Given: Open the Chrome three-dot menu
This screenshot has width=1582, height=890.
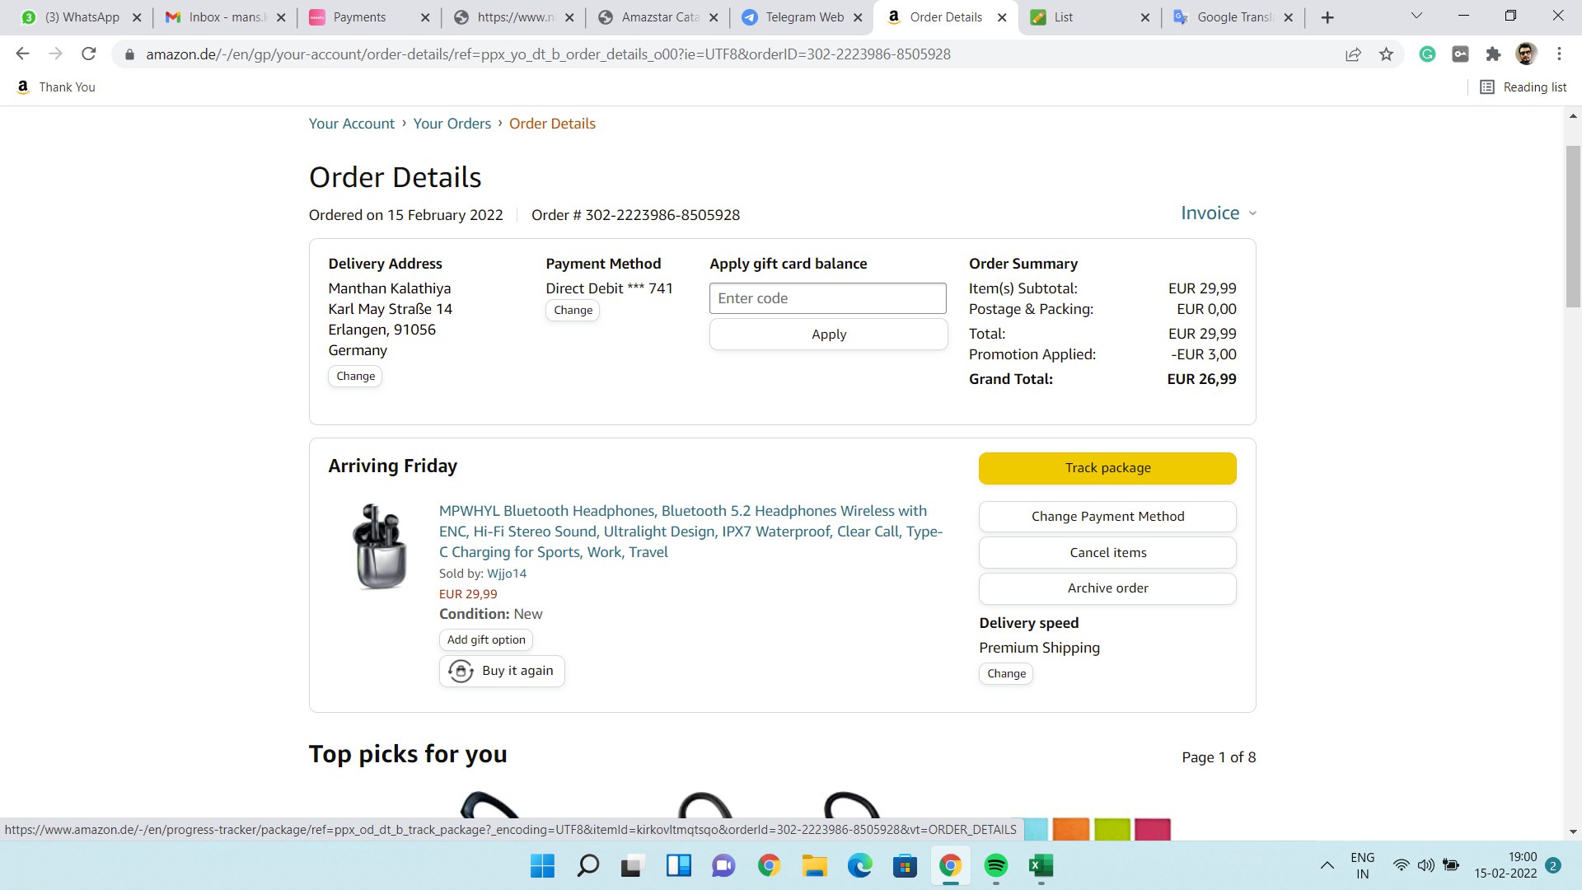Looking at the screenshot, I should coord(1559,54).
